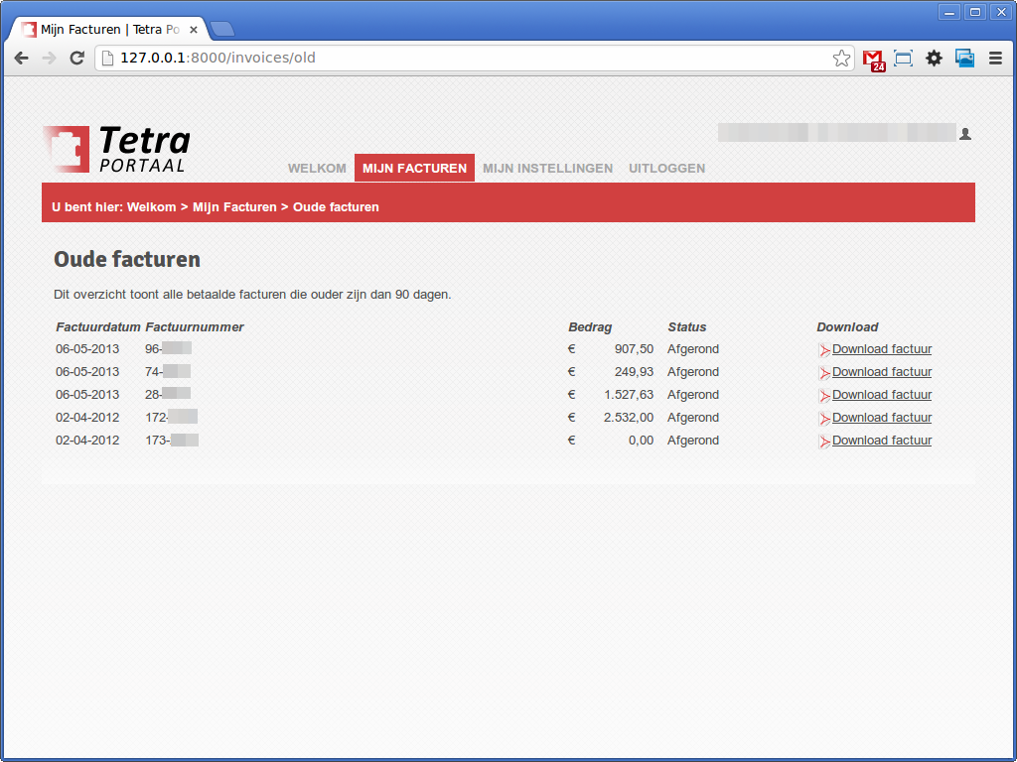
Task: Click the pictures extension icon in toolbar
Action: click(964, 59)
